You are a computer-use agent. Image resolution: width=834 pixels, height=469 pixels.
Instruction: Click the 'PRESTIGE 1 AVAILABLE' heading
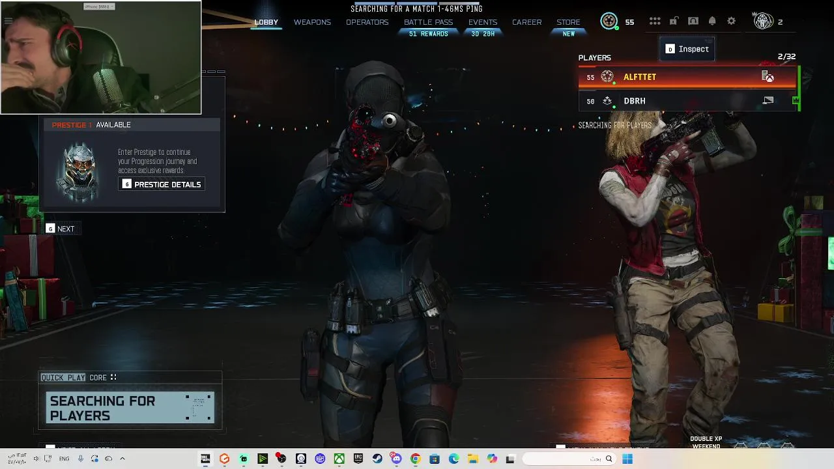91,124
